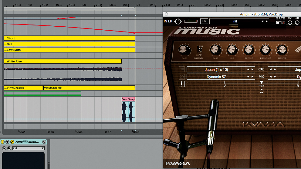The image size is (301, 169).
Task: Click the A/B mix slider handle
Action: (x=262, y=82)
